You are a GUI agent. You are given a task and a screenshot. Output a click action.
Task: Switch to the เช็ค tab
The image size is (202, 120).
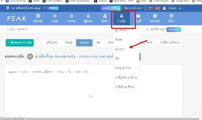coord(98,43)
